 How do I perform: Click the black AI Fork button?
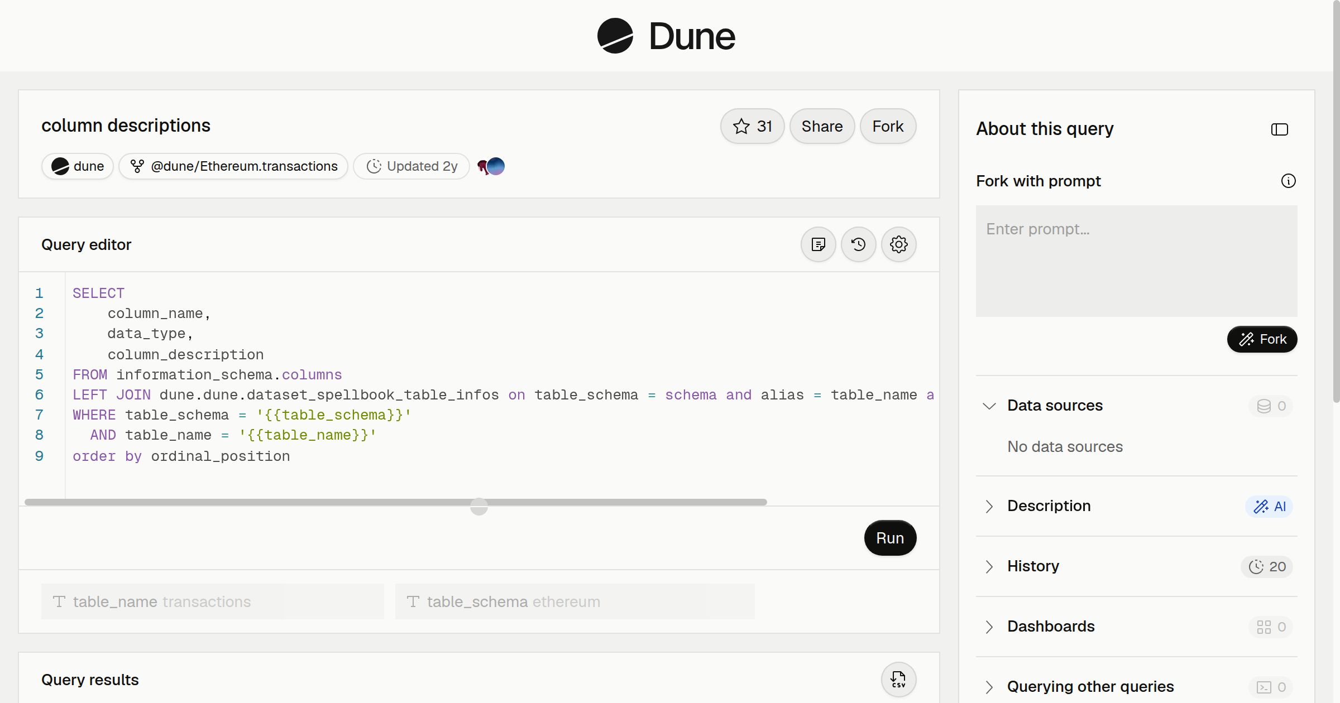click(x=1262, y=339)
